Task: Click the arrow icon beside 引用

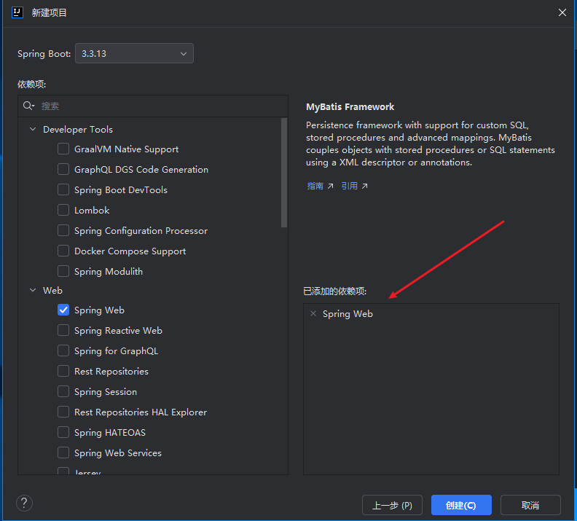Action: pyautogui.click(x=364, y=187)
